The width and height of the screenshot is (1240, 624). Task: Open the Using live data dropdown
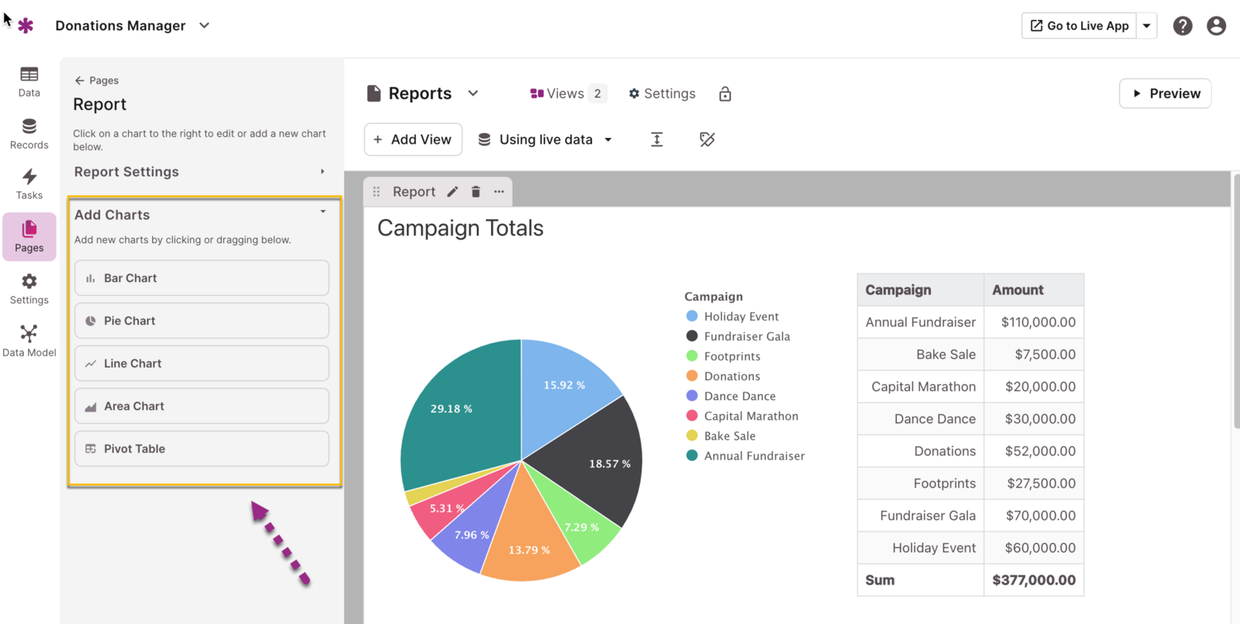tap(546, 140)
